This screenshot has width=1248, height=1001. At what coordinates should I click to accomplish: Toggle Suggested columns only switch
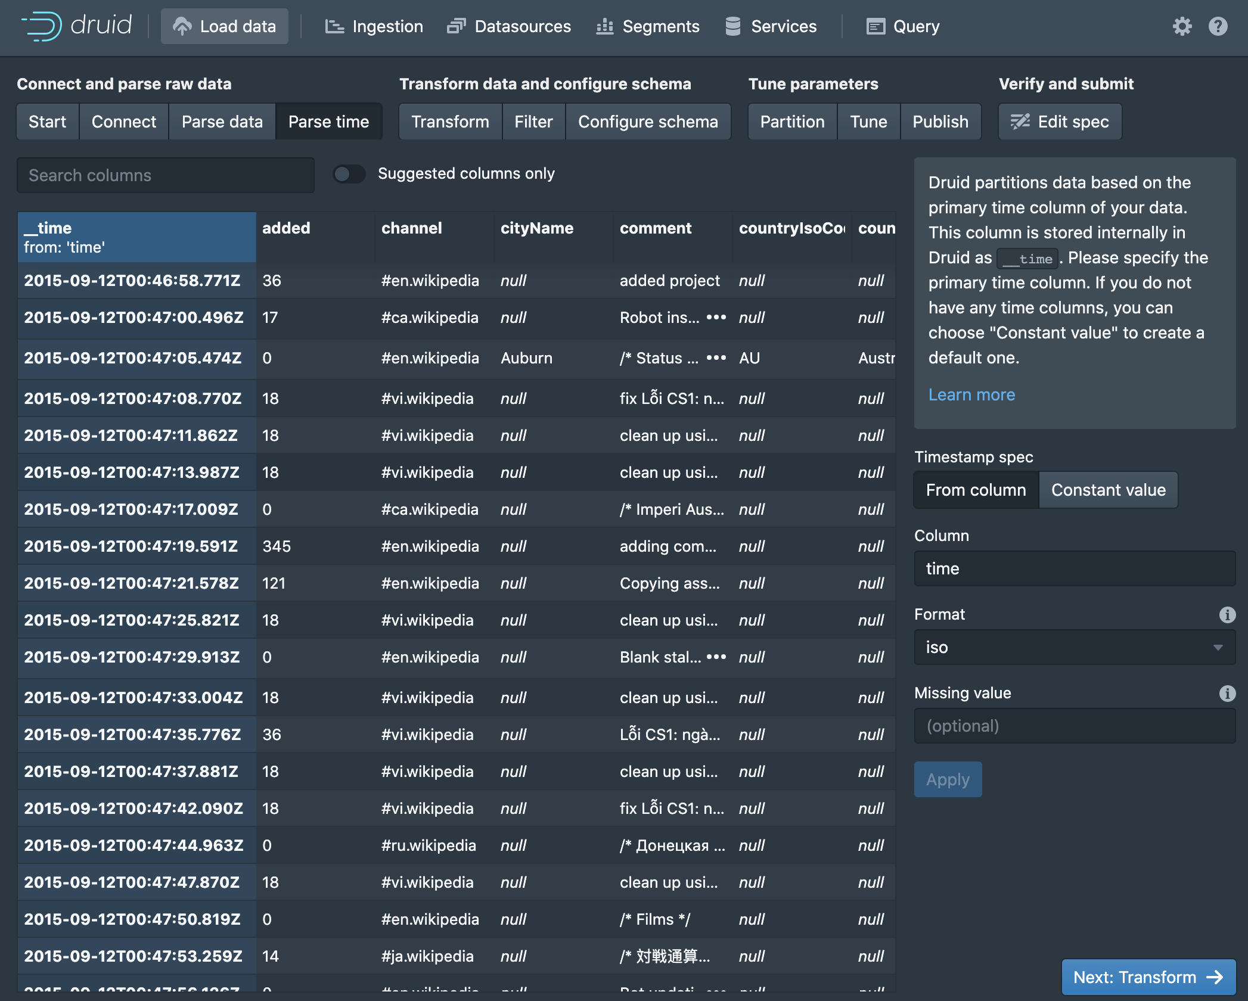click(349, 174)
